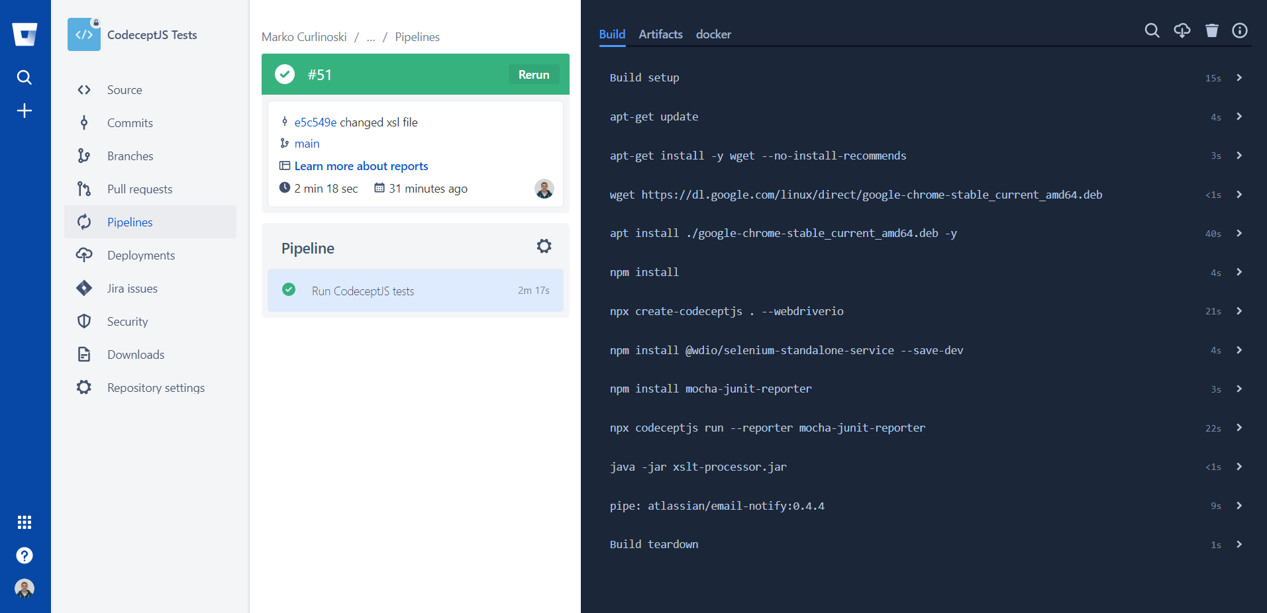Image resolution: width=1267 pixels, height=613 pixels.
Task: Select the Run CodeceptJS tests step
Action: (415, 291)
